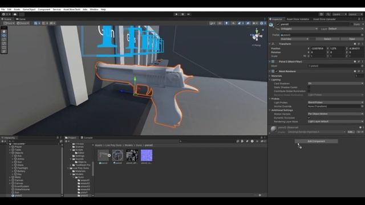Viewport: 365px width, 205px height.
Task: Open the Motion Vectors dropdown
Action: tap(335, 114)
